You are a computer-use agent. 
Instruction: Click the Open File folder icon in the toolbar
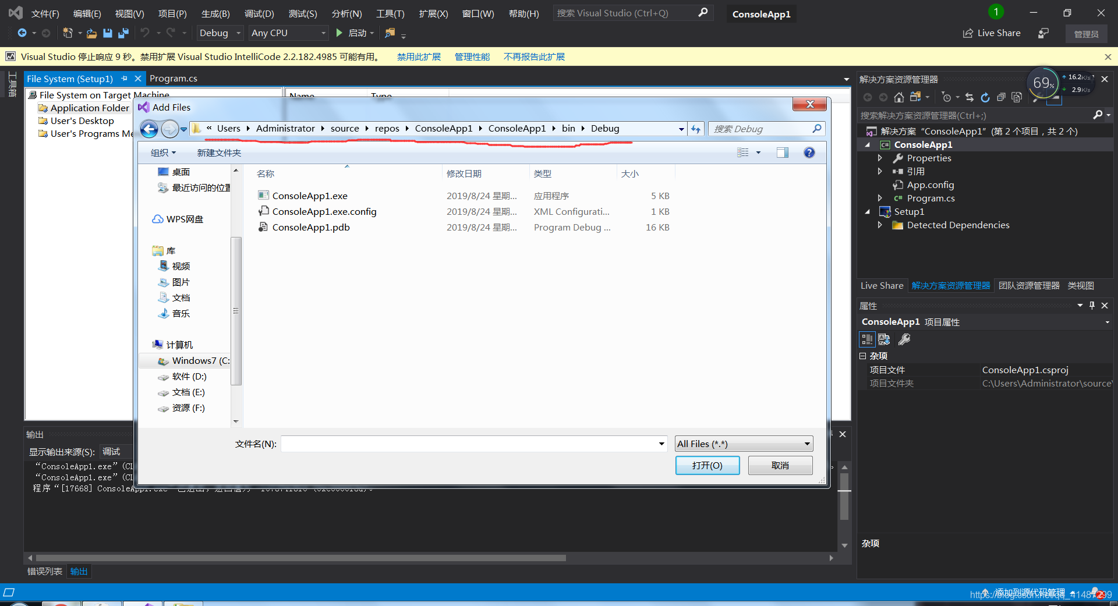click(x=91, y=33)
